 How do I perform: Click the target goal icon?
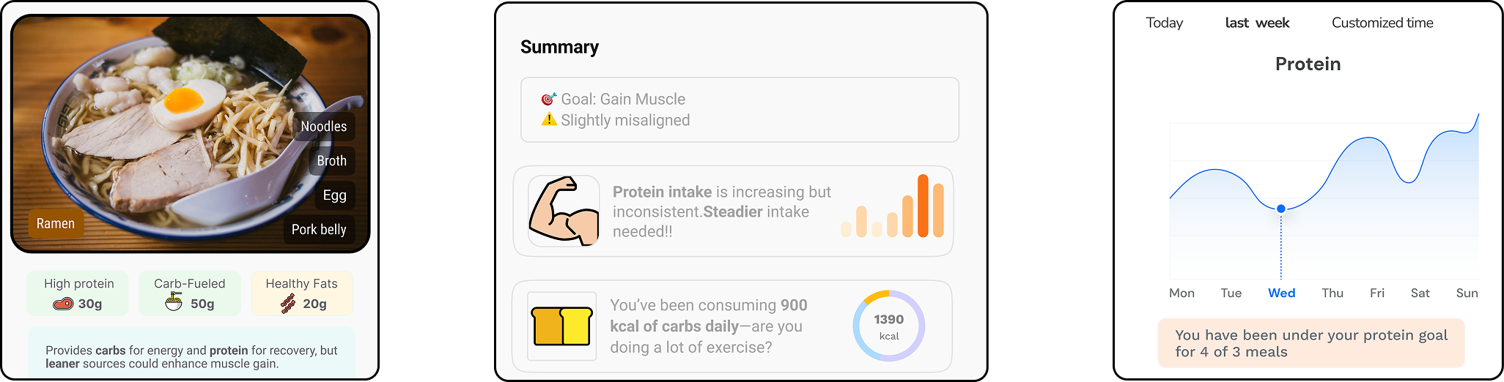[x=548, y=99]
